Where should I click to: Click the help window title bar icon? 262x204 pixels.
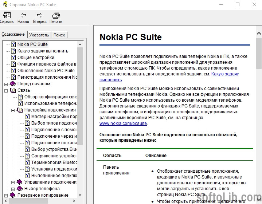coord(4,4)
